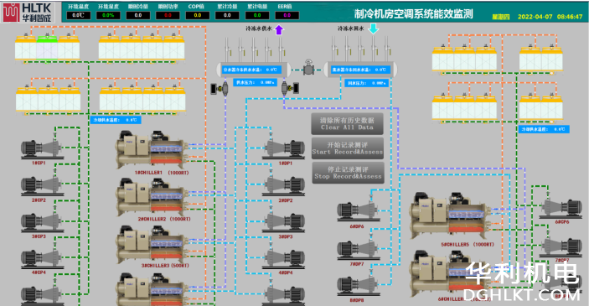This screenshot has height=306, width=589.
Task: Select the 7#DP7 pump
Action: (x=358, y=250)
